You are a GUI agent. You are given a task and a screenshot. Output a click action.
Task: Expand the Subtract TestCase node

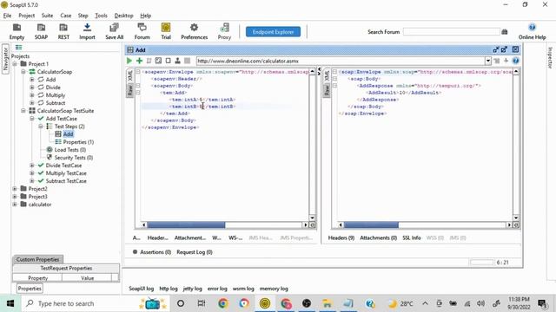click(x=32, y=181)
